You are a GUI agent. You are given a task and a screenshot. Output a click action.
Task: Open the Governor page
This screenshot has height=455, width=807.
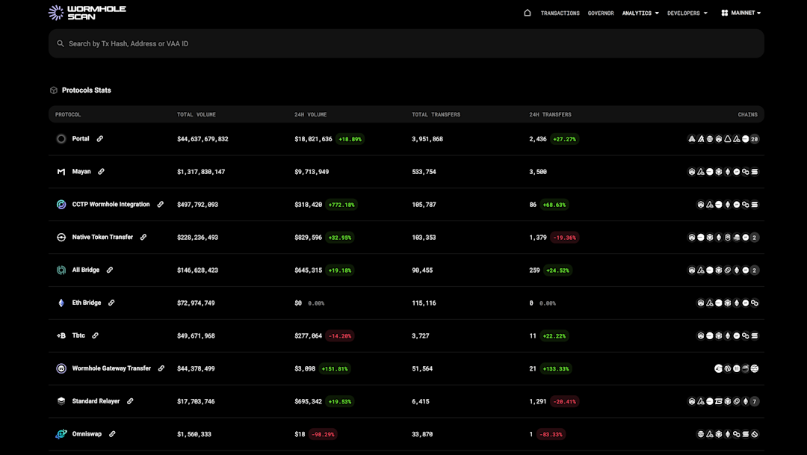601,13
